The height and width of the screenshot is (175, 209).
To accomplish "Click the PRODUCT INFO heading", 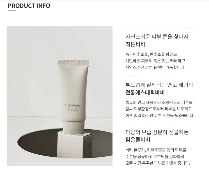I will point(29,6).
